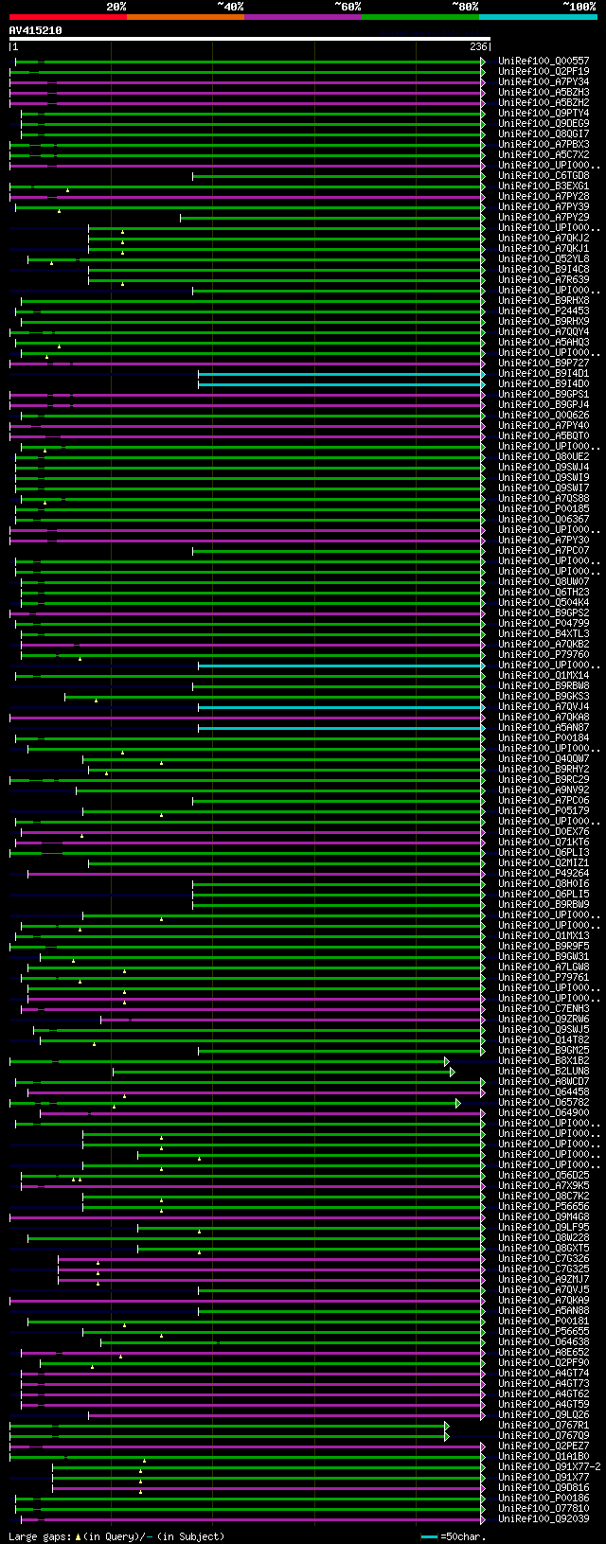Select the UniRef100_P79760 label
Image resolution: width=606 pixels, height=1544 pixels.
point(544,655)
